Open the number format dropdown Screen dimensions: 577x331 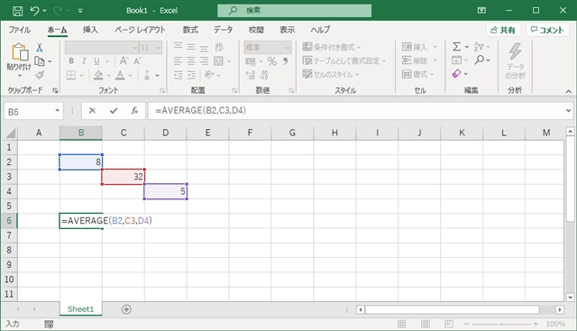tap(288, 48)
